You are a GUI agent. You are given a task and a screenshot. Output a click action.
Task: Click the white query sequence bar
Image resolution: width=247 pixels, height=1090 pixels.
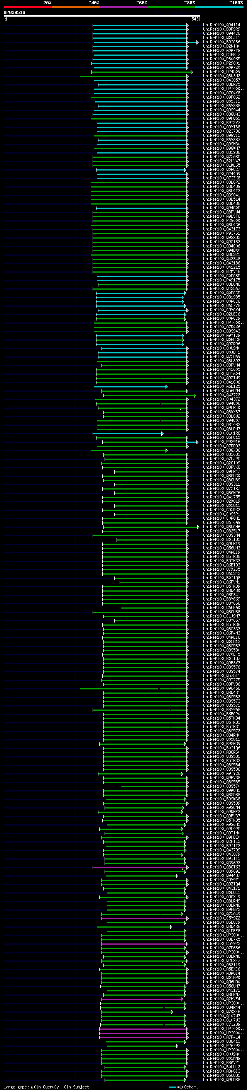click(102, 16)
